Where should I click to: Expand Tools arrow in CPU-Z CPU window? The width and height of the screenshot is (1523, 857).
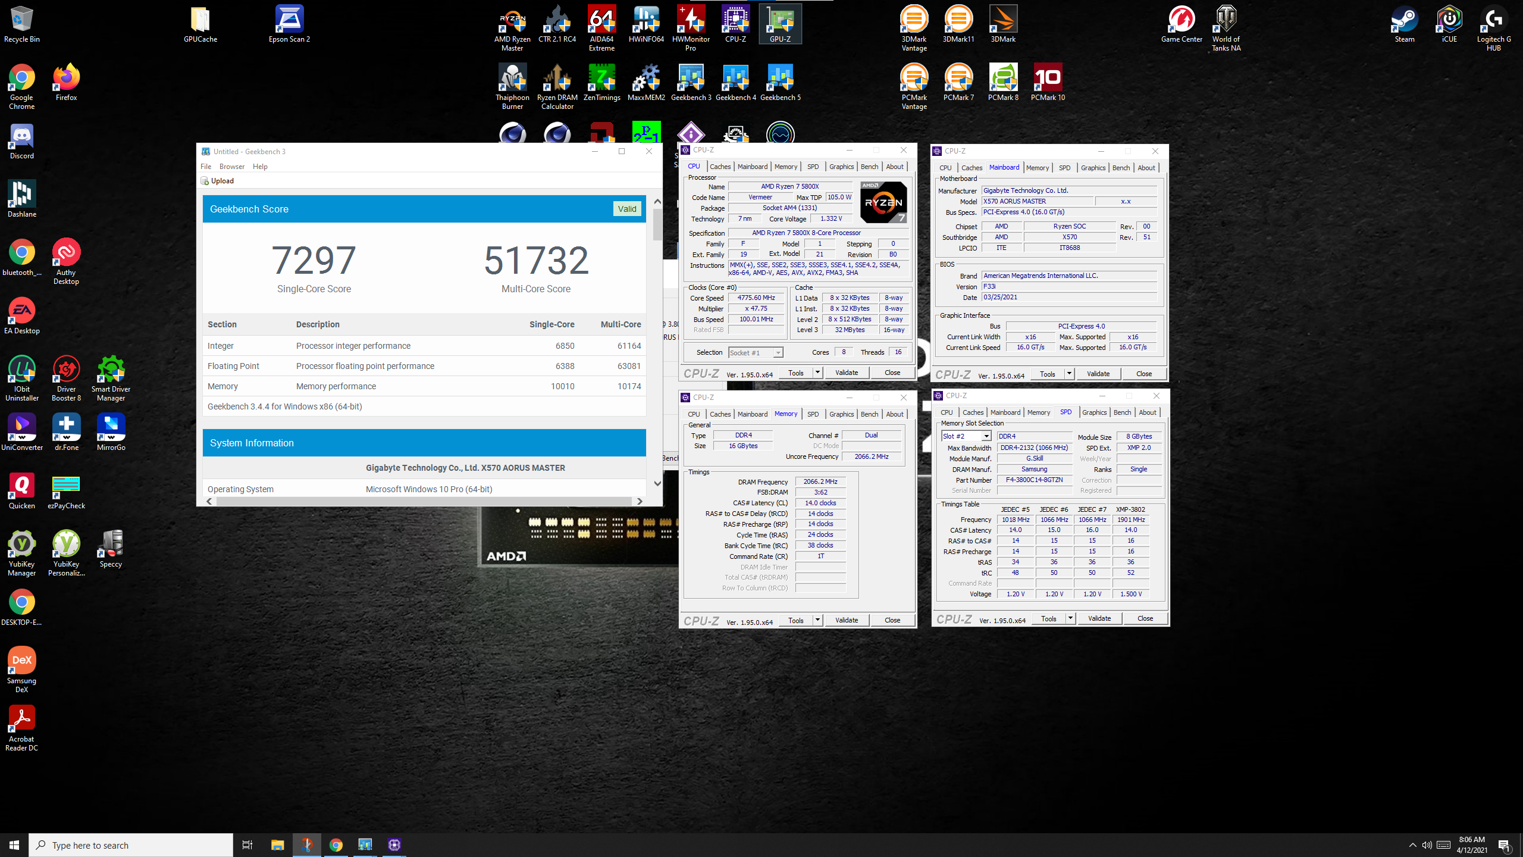point(817,373)
